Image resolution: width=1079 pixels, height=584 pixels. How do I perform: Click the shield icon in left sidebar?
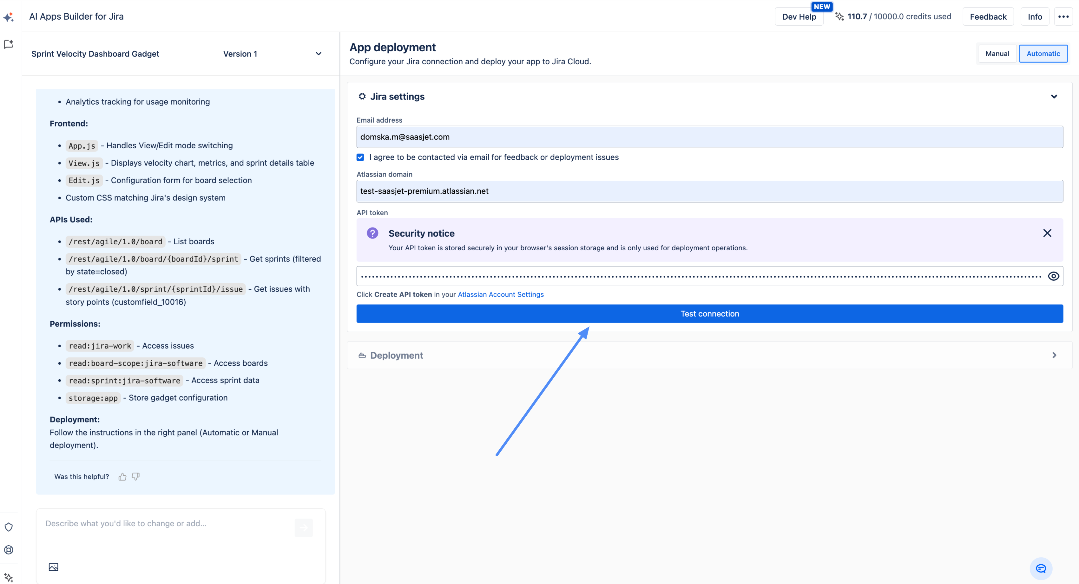pos(9,527)
